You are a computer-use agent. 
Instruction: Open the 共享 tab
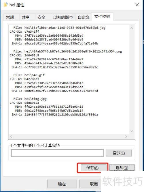(x=26, y=17)
